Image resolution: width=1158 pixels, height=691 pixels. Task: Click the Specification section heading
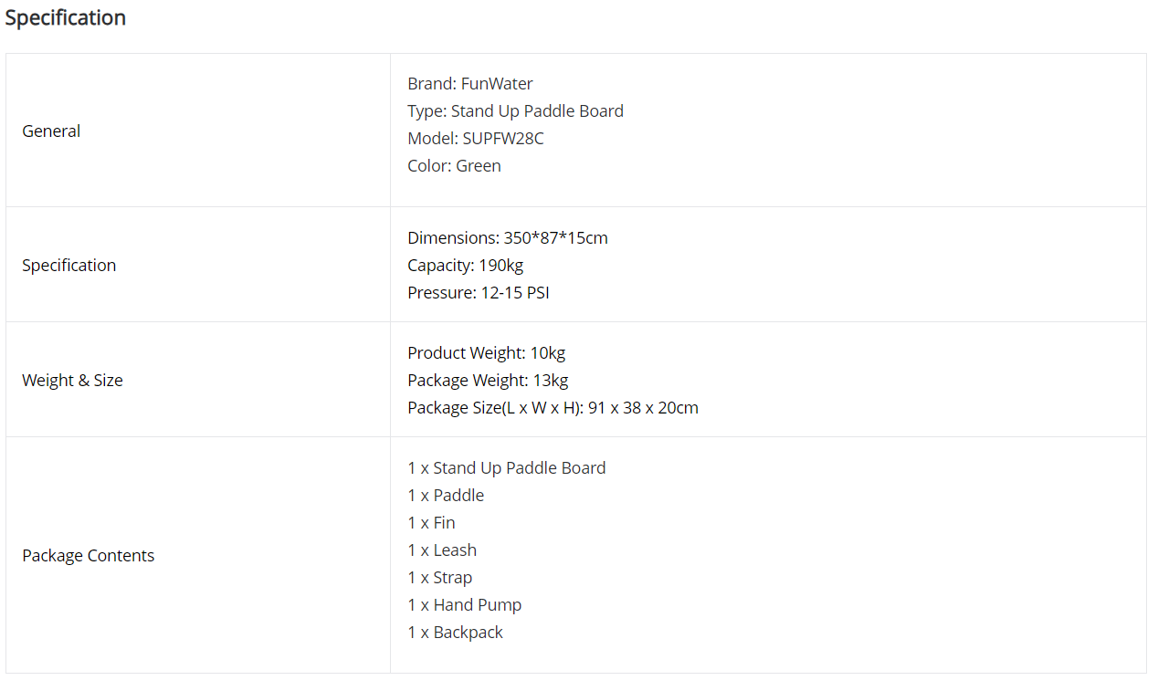[x=66, y=18]
